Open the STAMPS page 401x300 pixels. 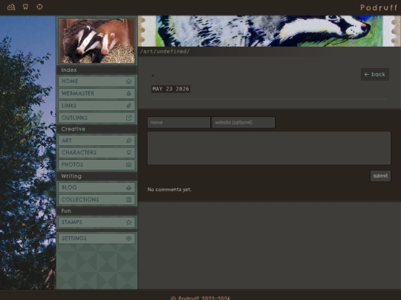(97, 222)
